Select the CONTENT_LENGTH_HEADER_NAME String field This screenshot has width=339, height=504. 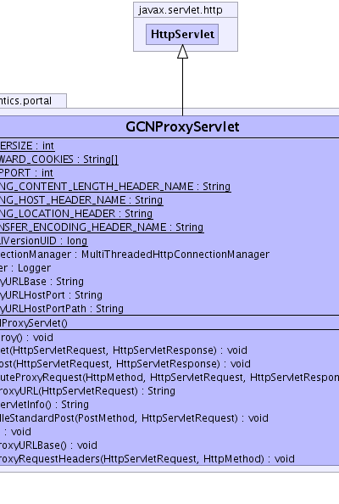pos(115,187)
